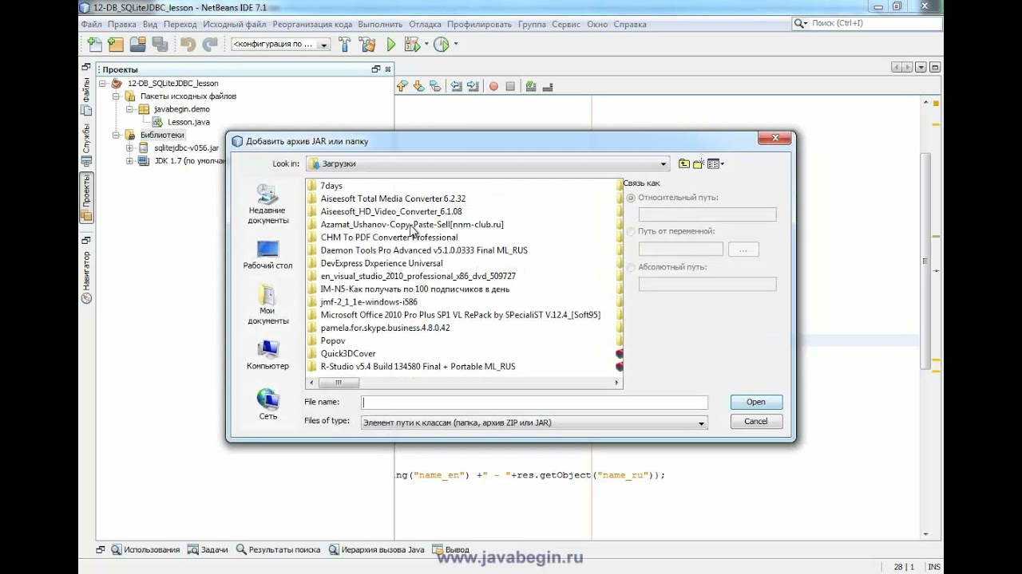The width and height of the screenshot is (1022, 574).
Task: Go to Рабочий стол shortcut
Action: pyautogui.click(x=267, y=255)
